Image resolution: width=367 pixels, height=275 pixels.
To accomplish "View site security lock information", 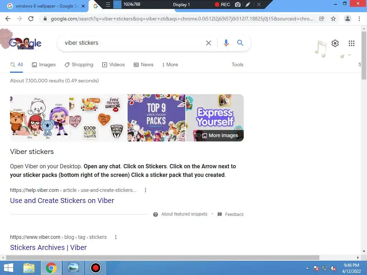I will (x=45, y=19).
